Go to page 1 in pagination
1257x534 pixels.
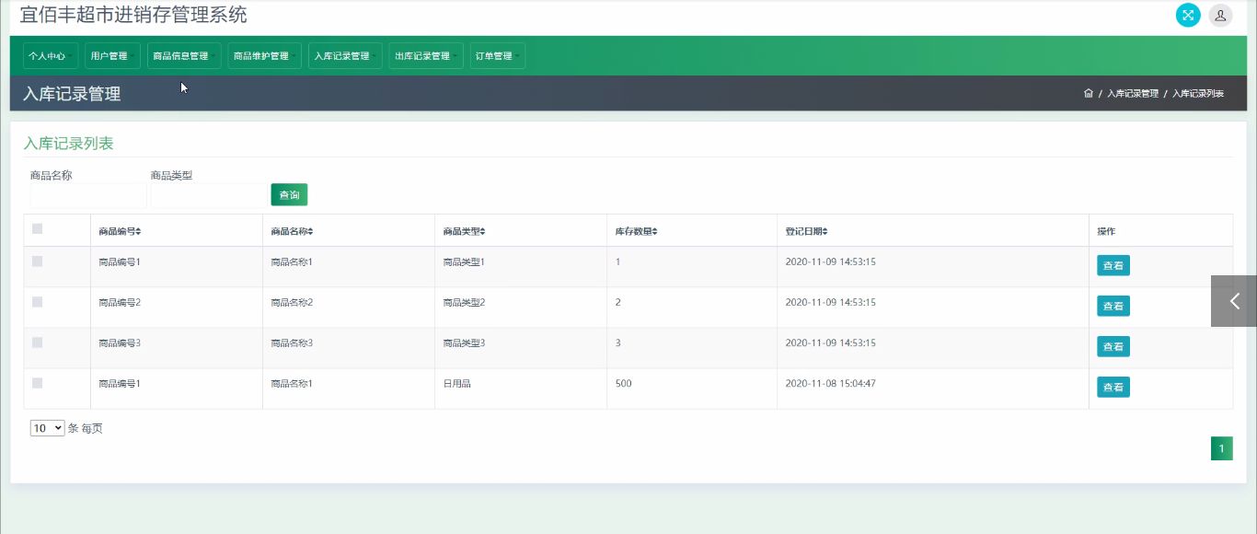(x=1221, y=448)
